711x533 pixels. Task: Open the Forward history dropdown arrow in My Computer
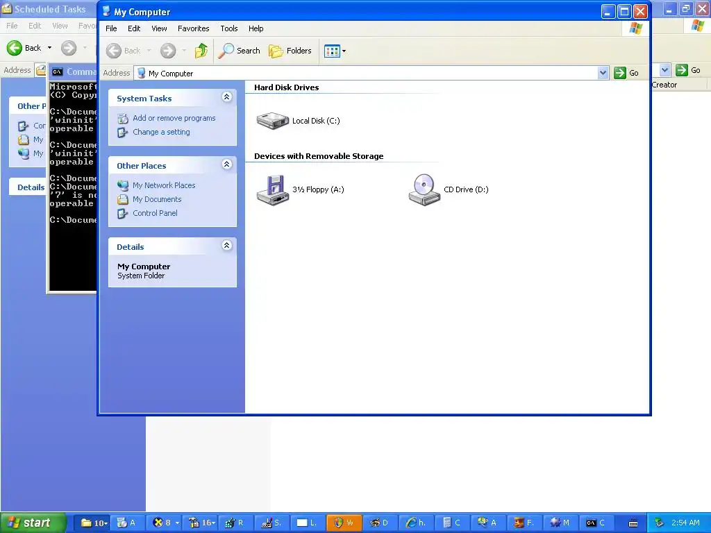[183, 51]
